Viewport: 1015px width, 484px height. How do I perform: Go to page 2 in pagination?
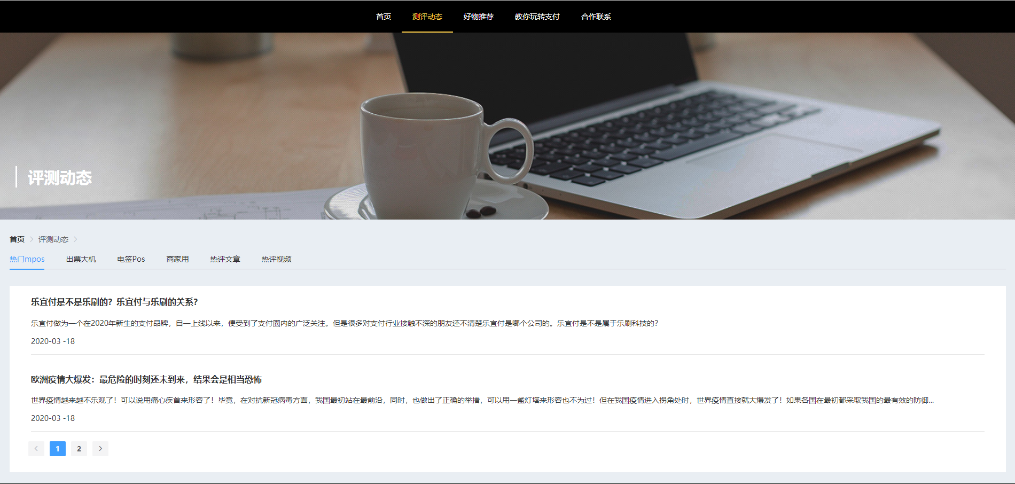[79, 449]
